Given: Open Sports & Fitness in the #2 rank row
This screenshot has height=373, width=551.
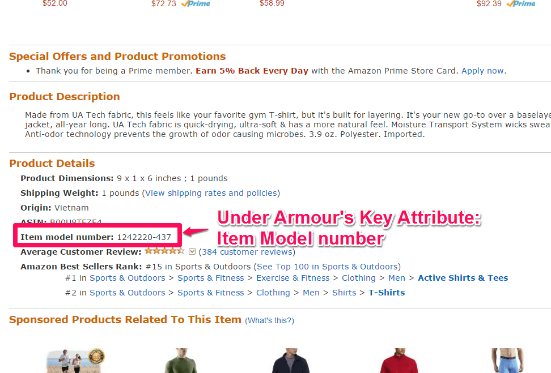Looking at the screenshot, I should tap(210, 293).
